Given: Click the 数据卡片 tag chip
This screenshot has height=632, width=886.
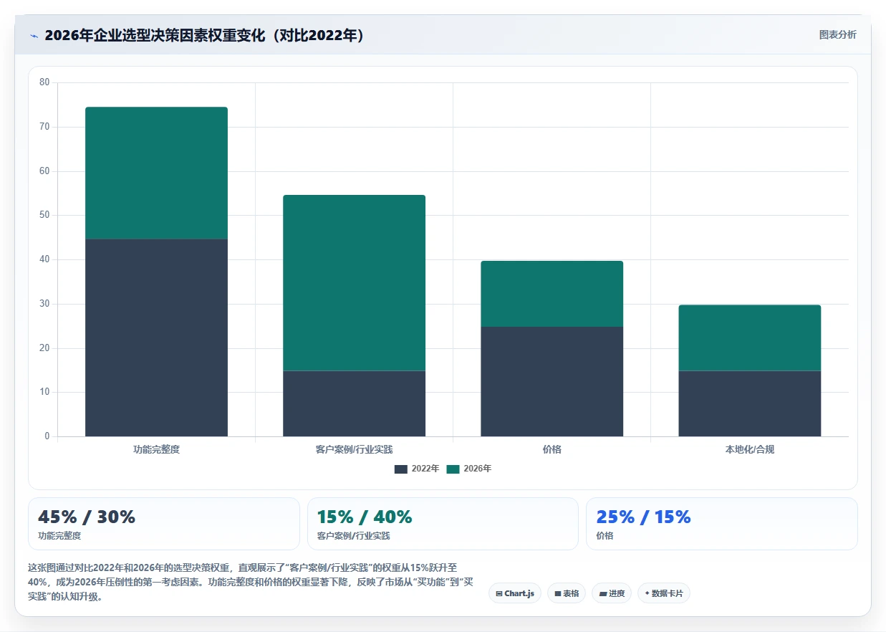Looking at the screenshot, I should [664, 593].
